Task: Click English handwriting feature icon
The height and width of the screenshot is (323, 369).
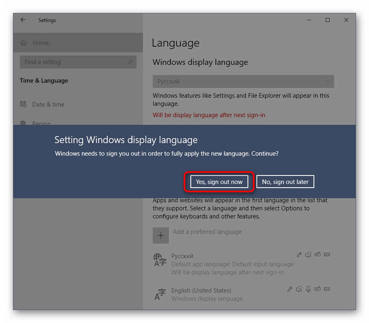Action: [x=318, y=289]
